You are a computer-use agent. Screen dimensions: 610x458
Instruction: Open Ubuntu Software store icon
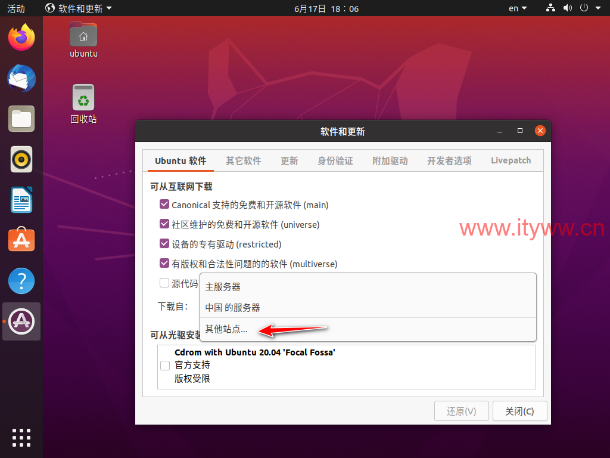tap(21, 240)
